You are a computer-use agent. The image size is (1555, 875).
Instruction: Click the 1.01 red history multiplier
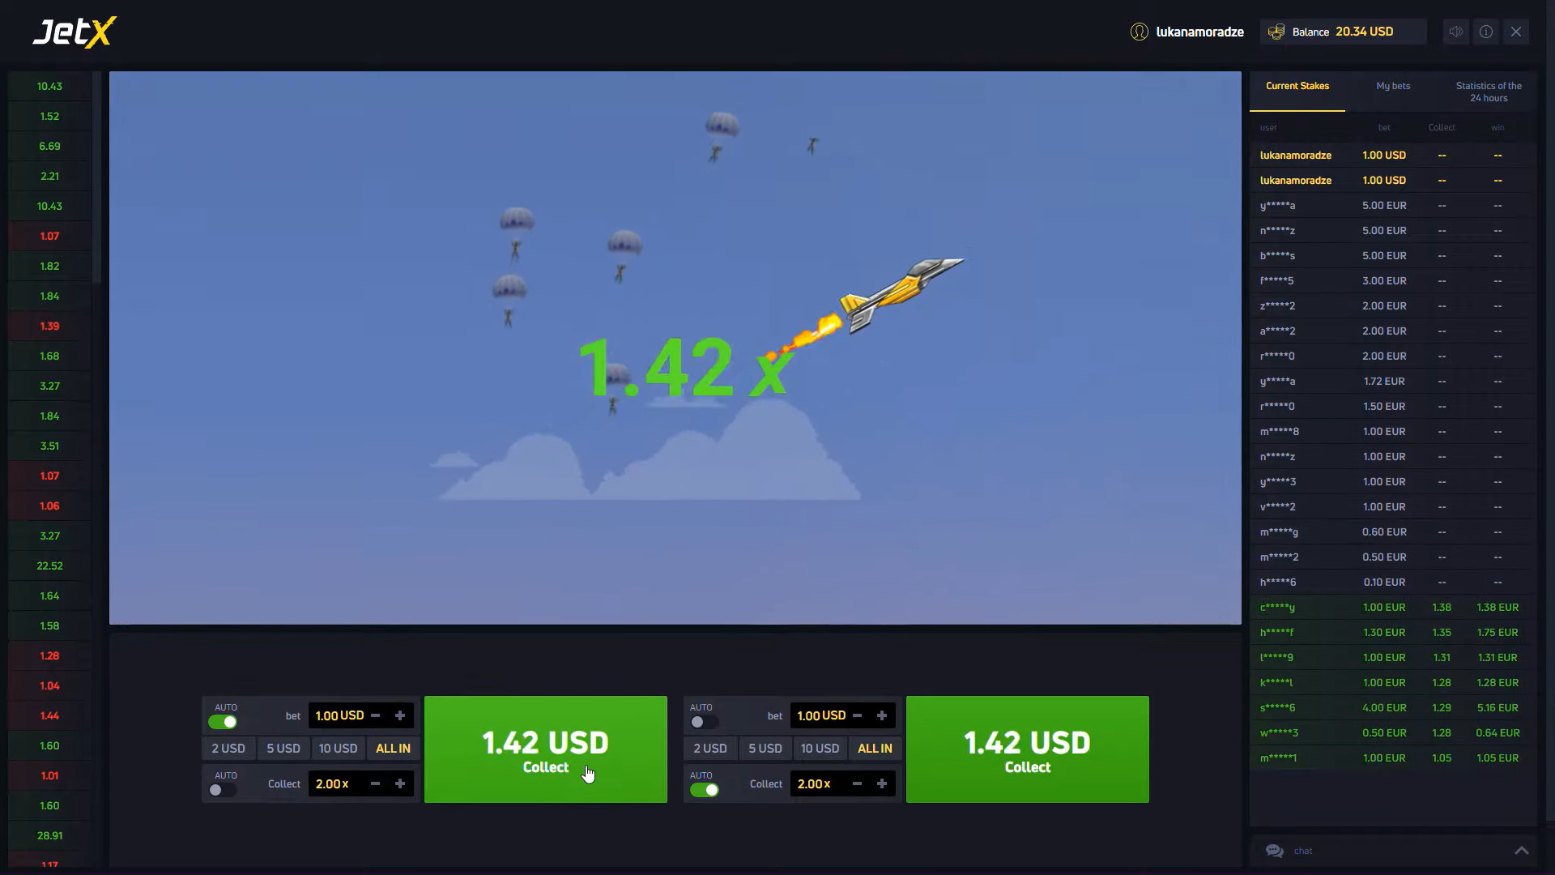(x=49, y=775)
